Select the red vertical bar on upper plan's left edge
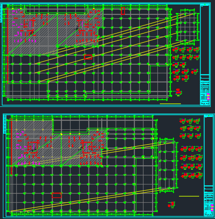 (7, 46)
